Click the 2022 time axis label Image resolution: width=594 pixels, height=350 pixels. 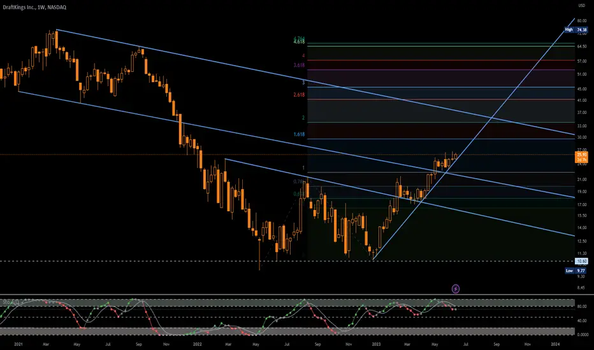click(x=198, y=344)
